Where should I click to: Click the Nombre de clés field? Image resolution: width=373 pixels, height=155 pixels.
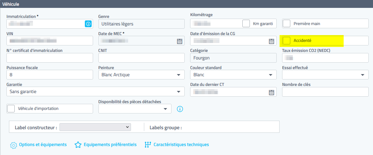point(325,92)
